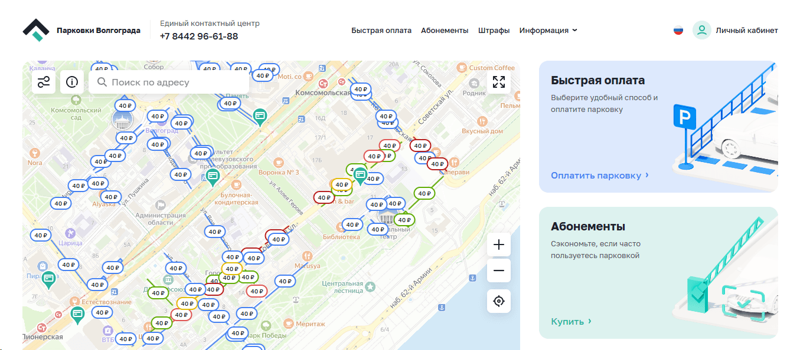Screen dimensions: 787x350
Task: Open the map filter settings icon
Action: click(44, 82)
